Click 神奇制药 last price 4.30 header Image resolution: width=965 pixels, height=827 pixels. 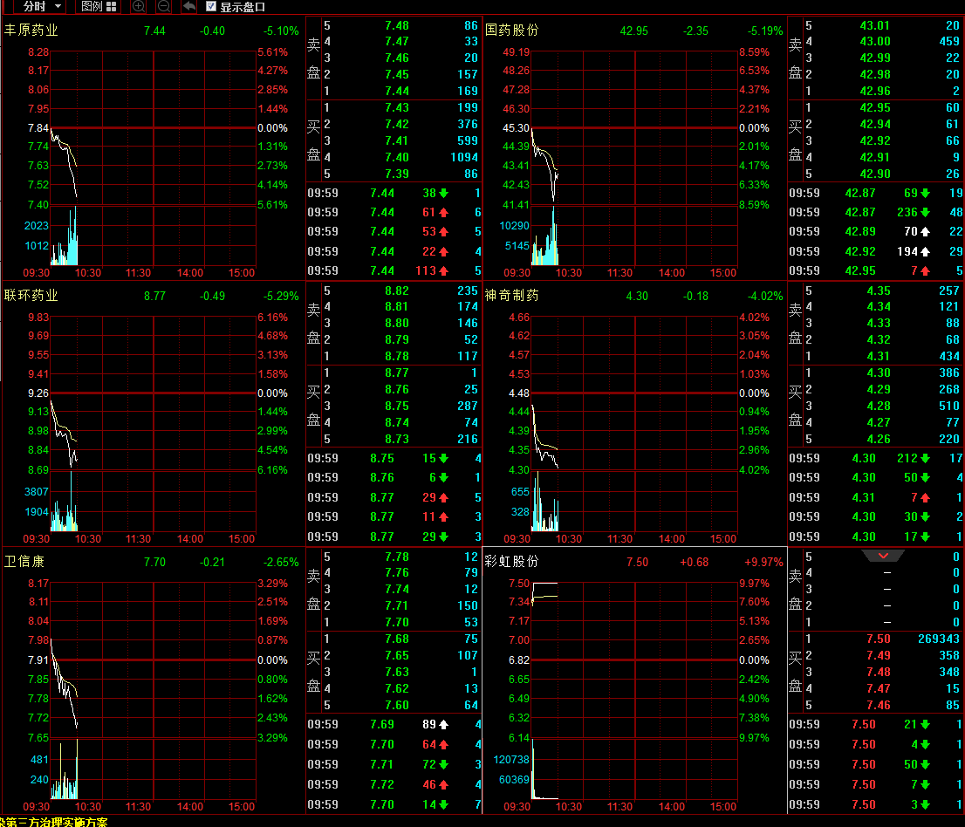(637, 296)
